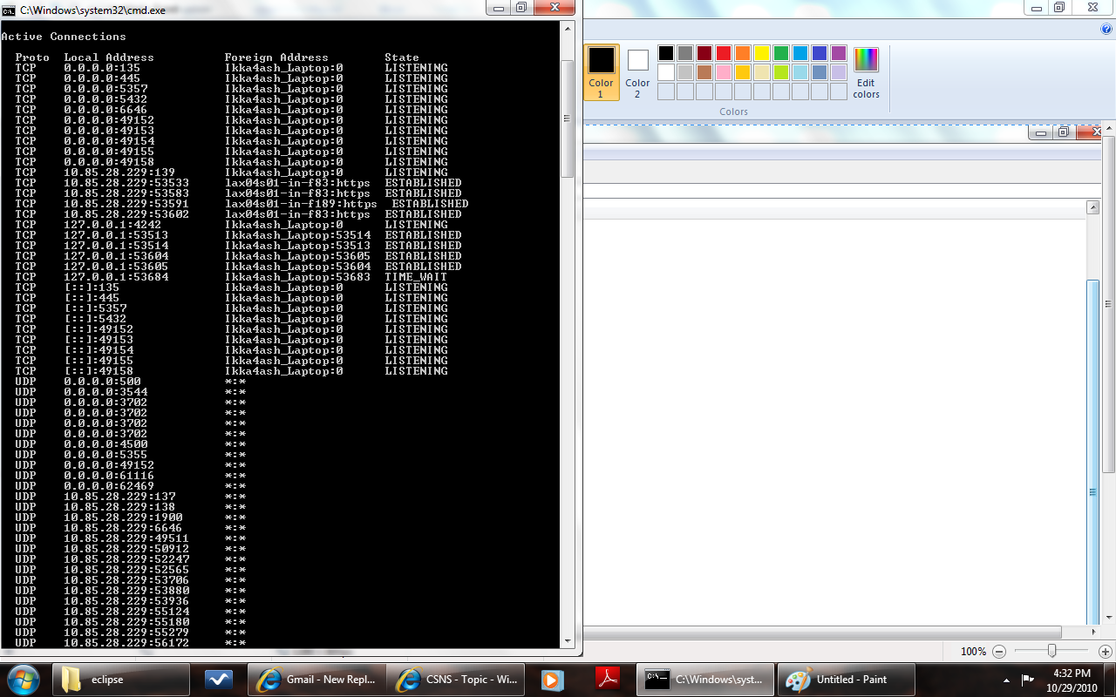Open Action Center flag in system tray

[x=1028, y=680]
